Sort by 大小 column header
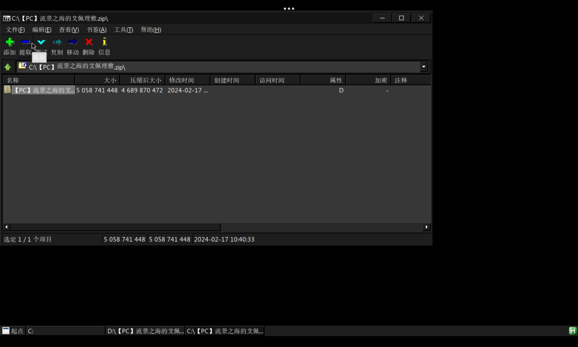Viewport: 578px width, 347px height. [x=97, y=80]
